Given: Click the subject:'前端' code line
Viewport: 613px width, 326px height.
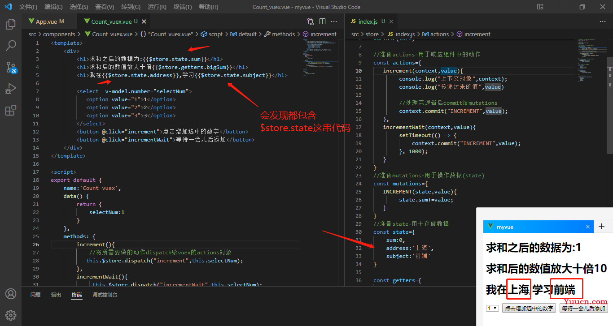Looking at the screenshot, I should point(408,256).
